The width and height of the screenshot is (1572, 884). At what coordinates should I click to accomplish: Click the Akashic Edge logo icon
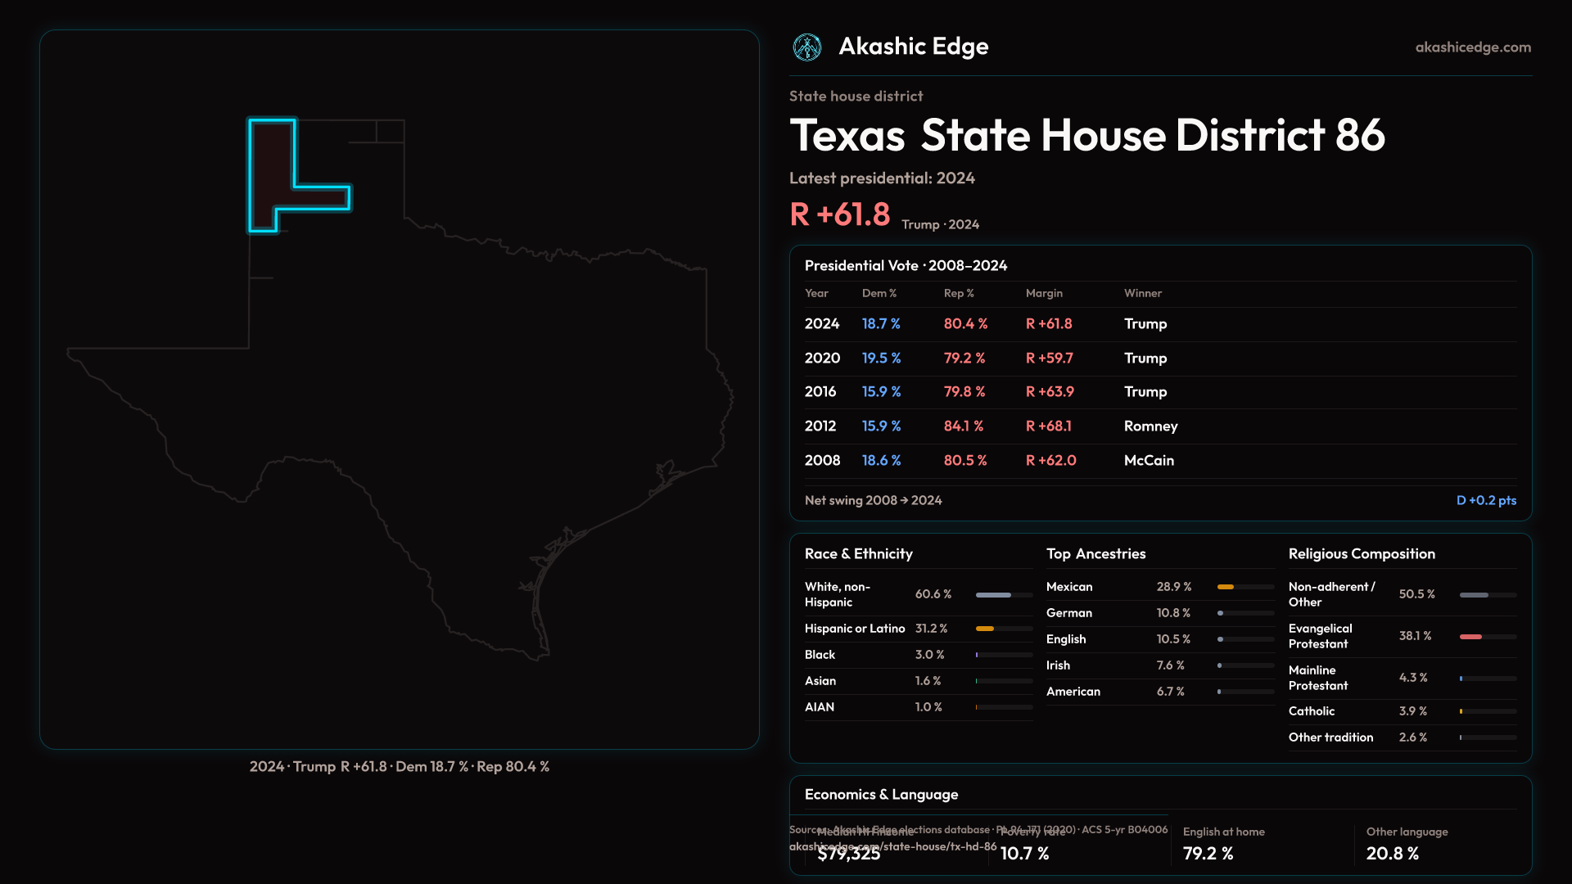[x=807, y=47]
